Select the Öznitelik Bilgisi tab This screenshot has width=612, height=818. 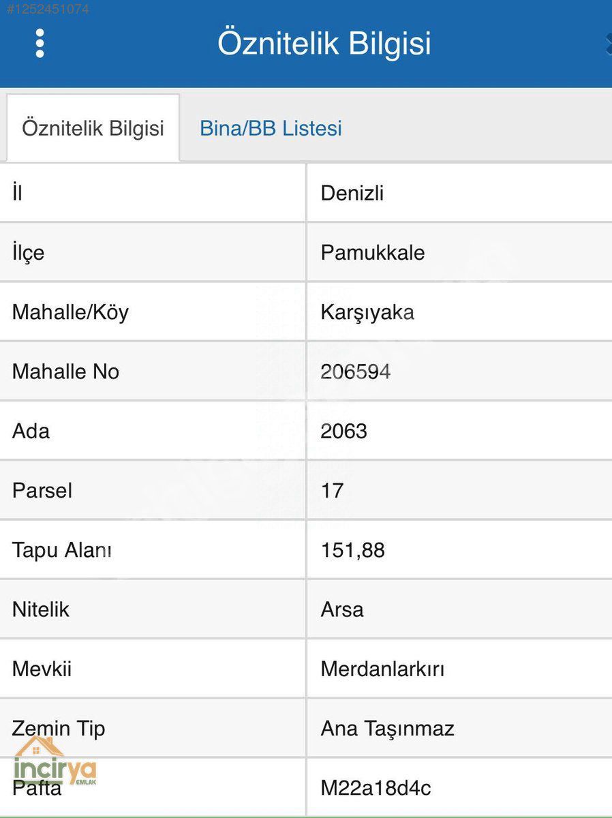93,128
